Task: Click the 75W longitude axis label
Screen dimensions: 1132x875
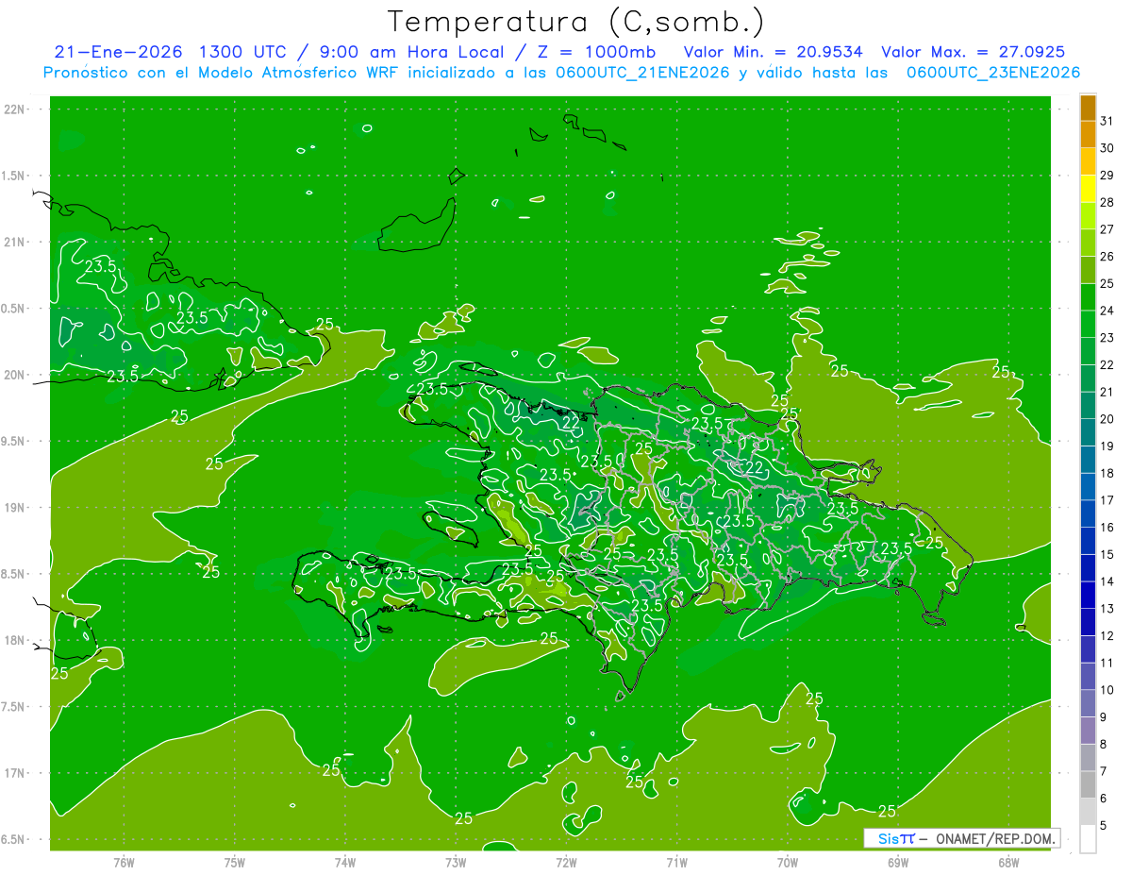Action: [235, 863]
